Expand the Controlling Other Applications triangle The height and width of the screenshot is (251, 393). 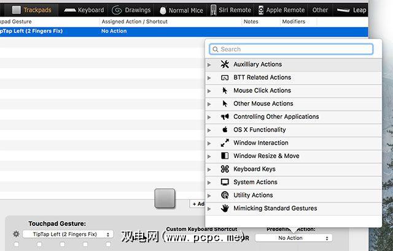[x=209, y=117]
